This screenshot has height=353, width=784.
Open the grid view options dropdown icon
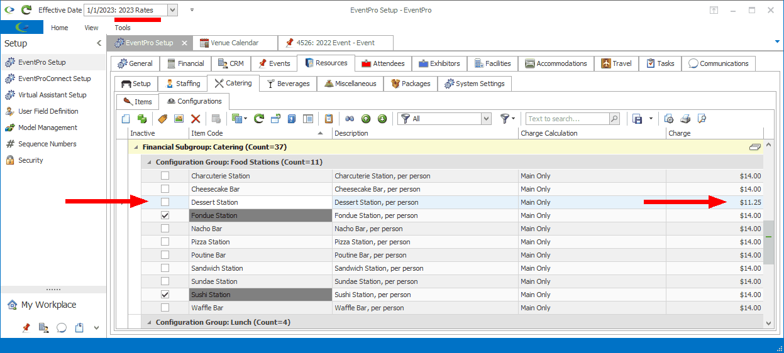pyautogui.click(x=239, y=119)
